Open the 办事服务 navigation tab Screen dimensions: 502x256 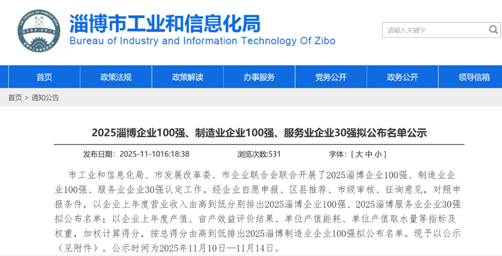tap(259, 77)
